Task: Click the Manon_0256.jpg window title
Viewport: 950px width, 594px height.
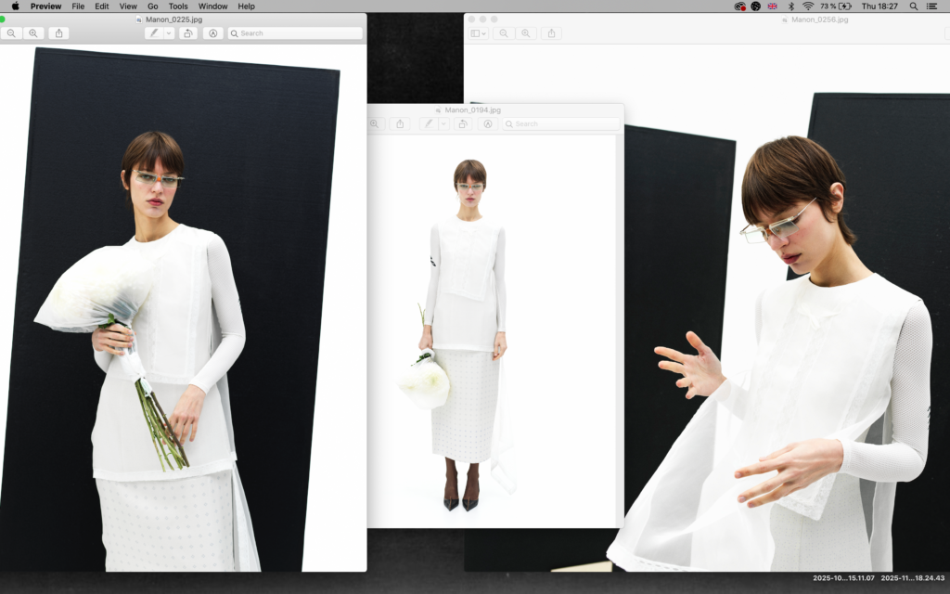Action: pos(819,19)
